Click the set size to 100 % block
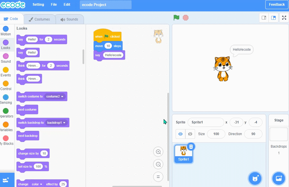This screenshot has height=187, width=289. coord(33,166)
